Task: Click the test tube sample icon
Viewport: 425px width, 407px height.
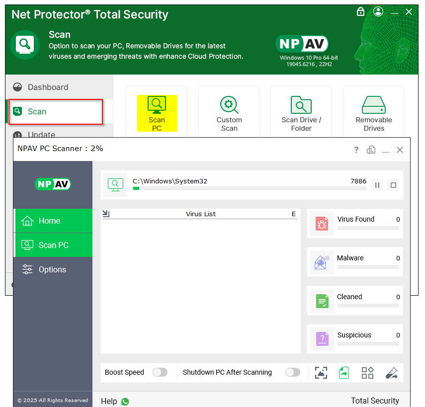Action: click(391, 373)
